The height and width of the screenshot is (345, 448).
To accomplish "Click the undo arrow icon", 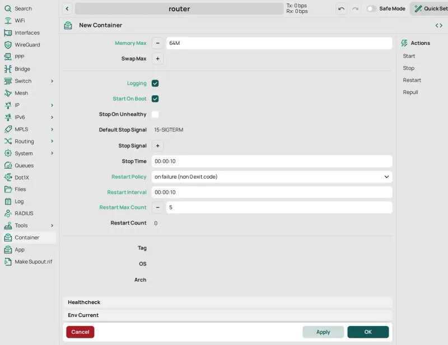I will coord(341,9).
